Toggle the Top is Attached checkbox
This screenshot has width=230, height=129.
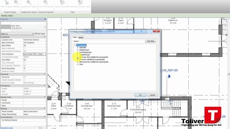pos(24,63)
